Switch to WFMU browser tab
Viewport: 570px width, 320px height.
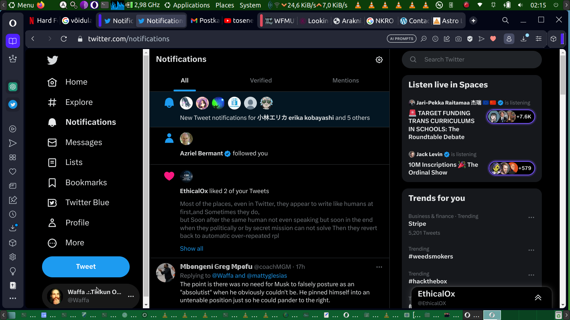[x=280, y=21]
